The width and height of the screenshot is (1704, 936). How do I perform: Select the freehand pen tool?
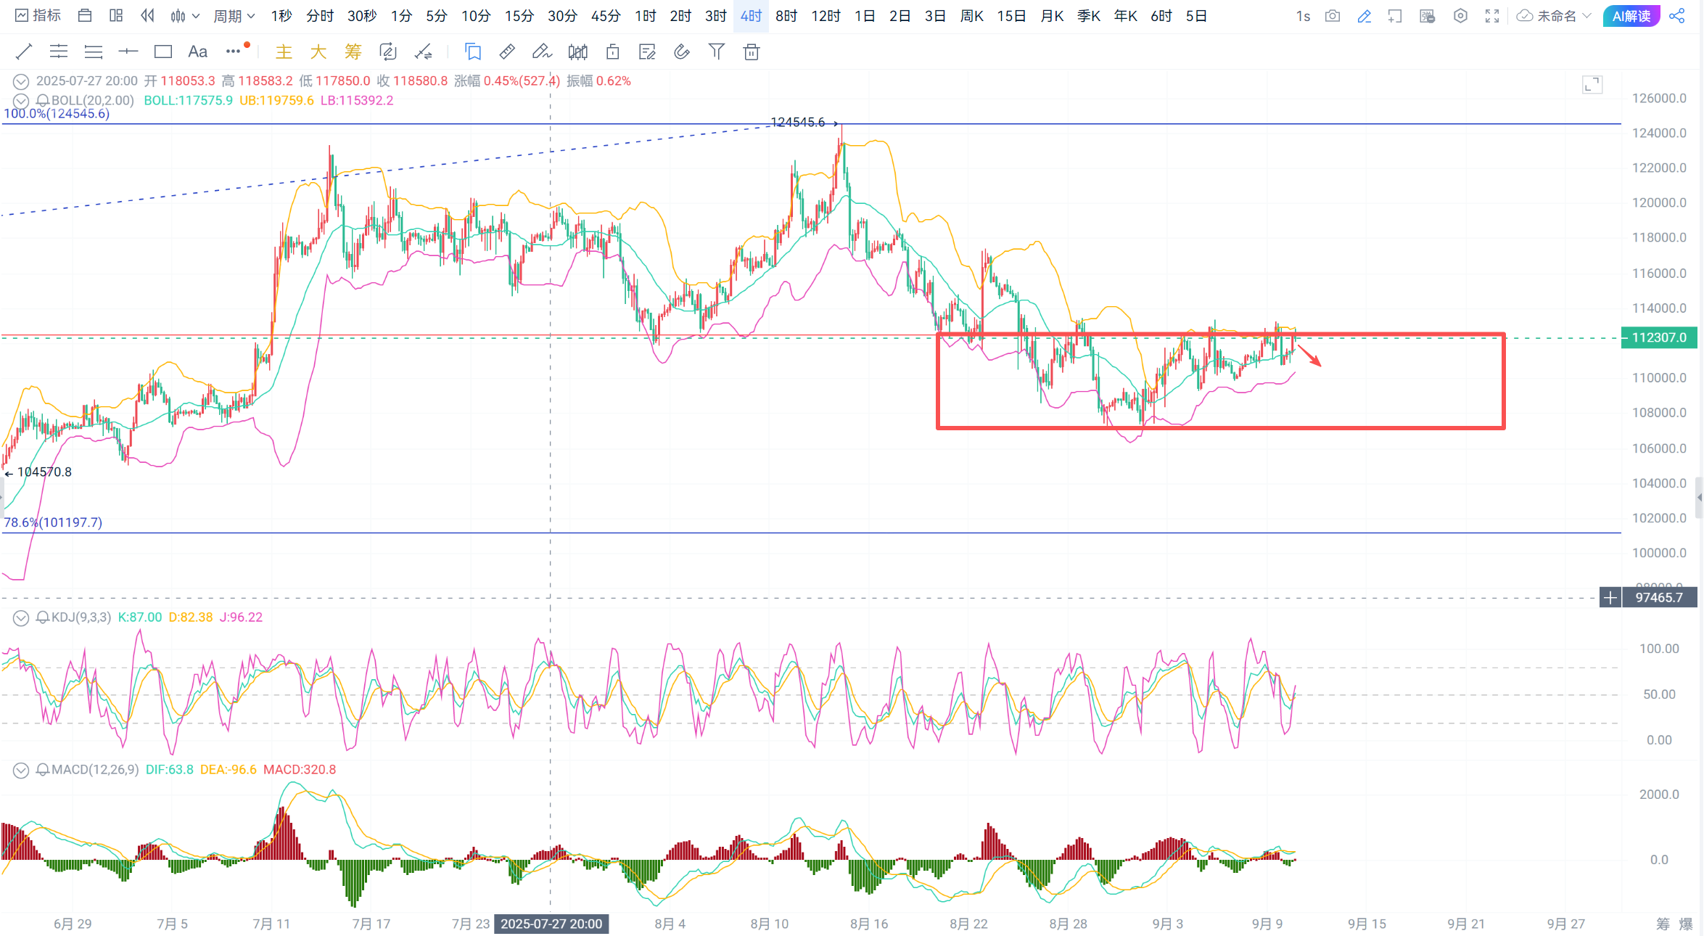pyautogui.click(x=542, y=52)
